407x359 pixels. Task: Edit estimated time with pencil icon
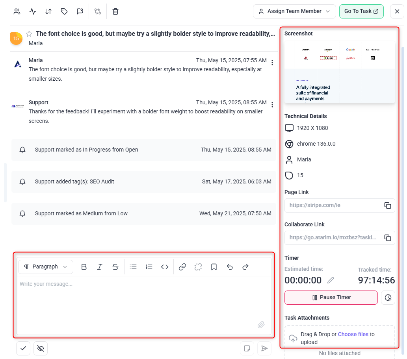[331, 280]
